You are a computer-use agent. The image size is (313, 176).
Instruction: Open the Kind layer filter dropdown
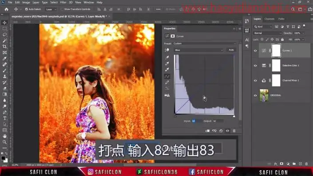pos(263,27)
